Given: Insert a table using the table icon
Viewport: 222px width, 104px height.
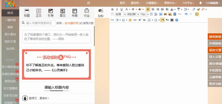Looking at the screenshot, I should click(151, 14).
